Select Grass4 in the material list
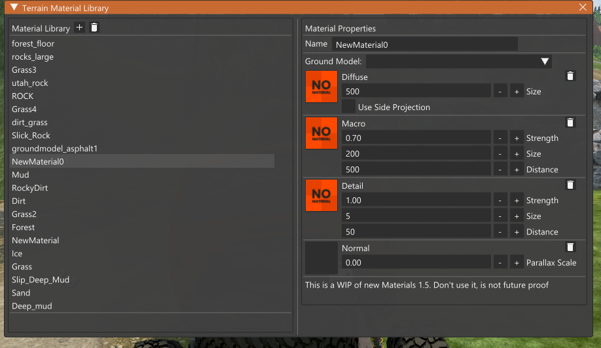The image size is (601, 348). pyautogui.click(x=142, y=109)
